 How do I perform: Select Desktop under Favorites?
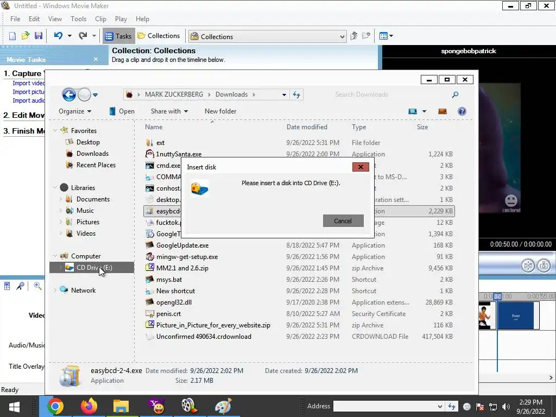click(x=88, y=142)
